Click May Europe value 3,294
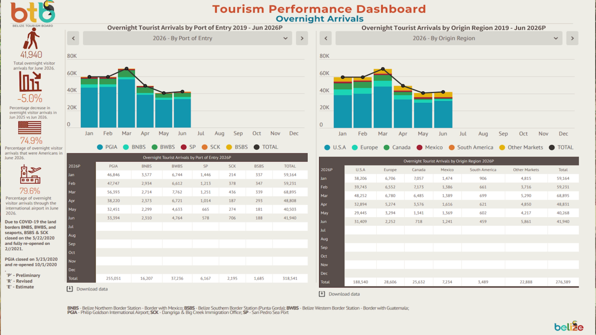The image size is (596, 335). [x=390, y=213]
